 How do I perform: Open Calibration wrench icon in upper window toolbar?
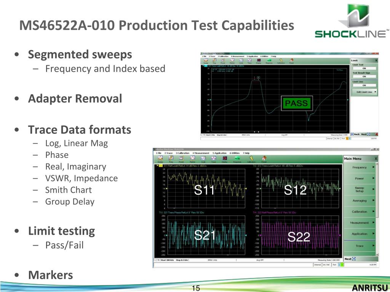coord(281,61)
